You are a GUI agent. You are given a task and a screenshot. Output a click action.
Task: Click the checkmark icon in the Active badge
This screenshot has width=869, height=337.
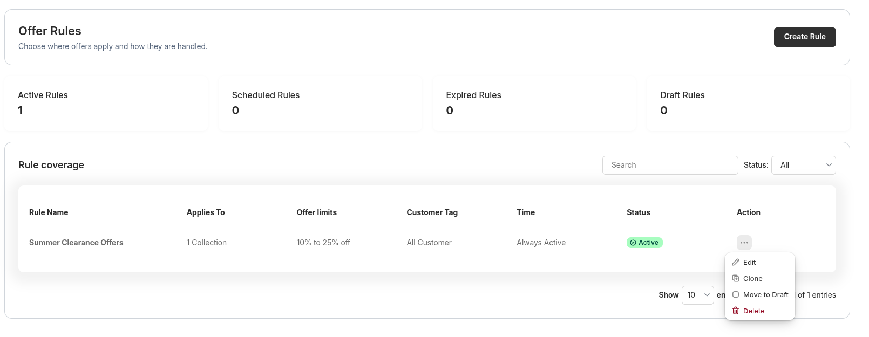coord(633,243)
